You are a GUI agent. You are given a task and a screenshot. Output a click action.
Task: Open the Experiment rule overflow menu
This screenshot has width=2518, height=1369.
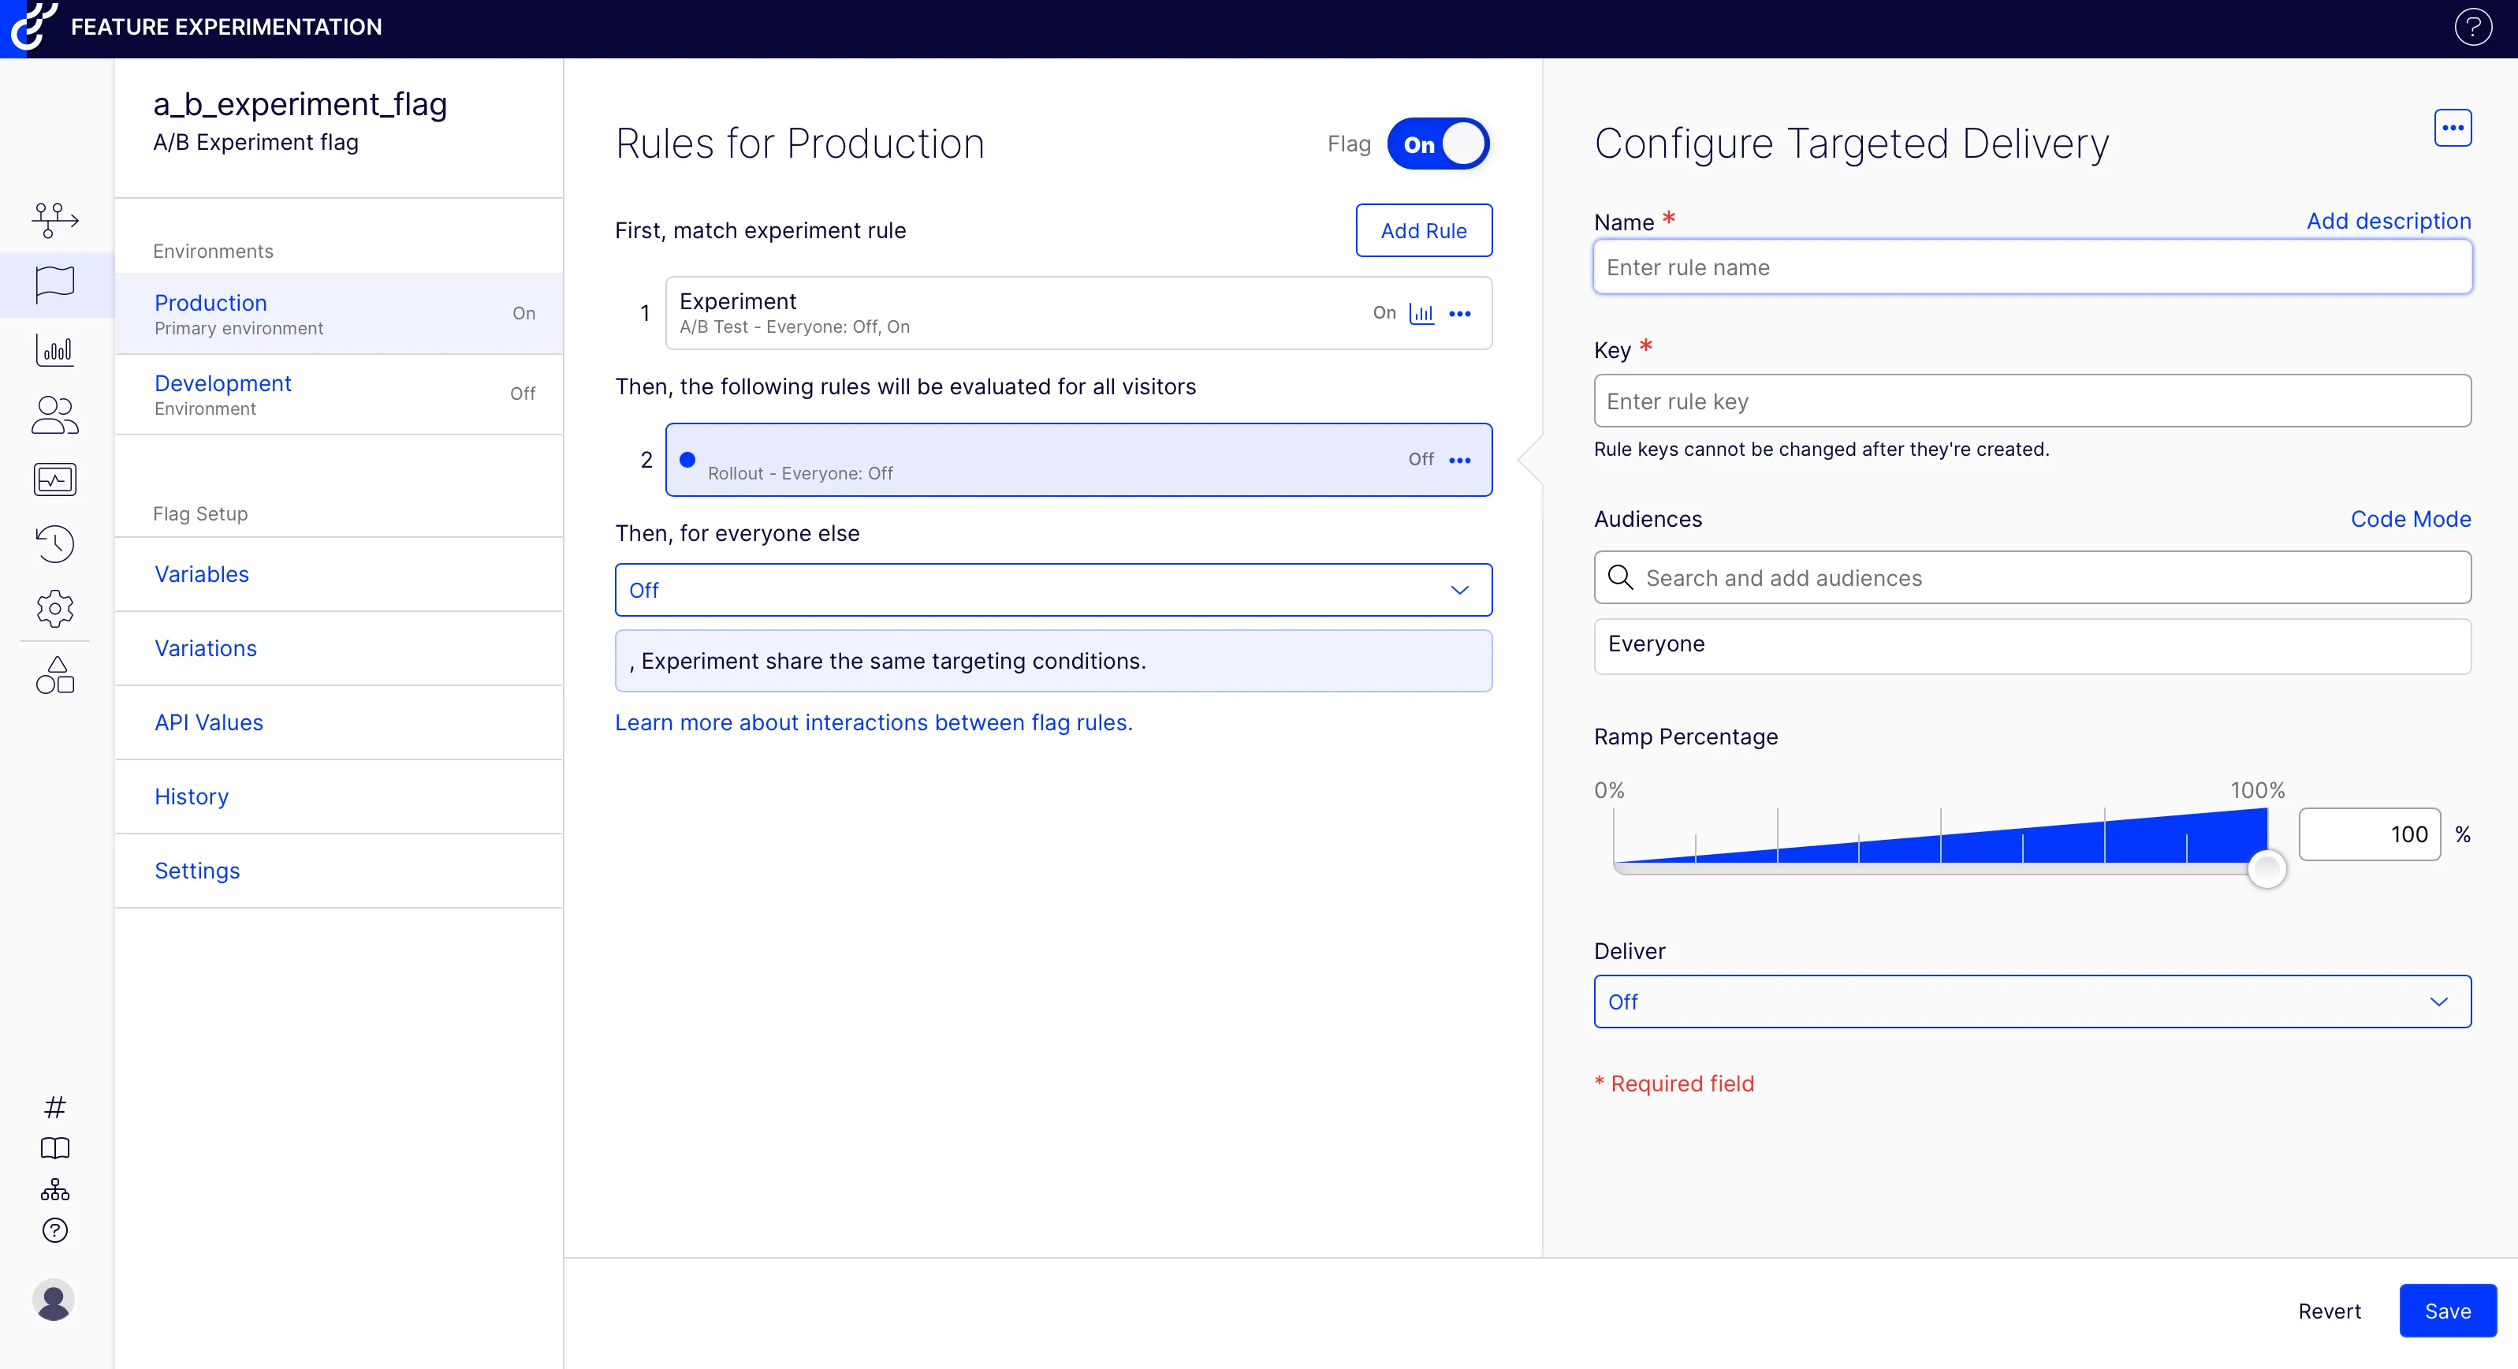coord(1462,313)
